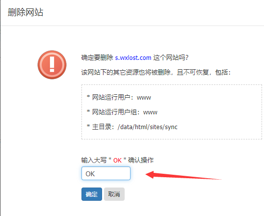
Task: Select the 网站运行用户：www line
Action: [x=119, y=97]
